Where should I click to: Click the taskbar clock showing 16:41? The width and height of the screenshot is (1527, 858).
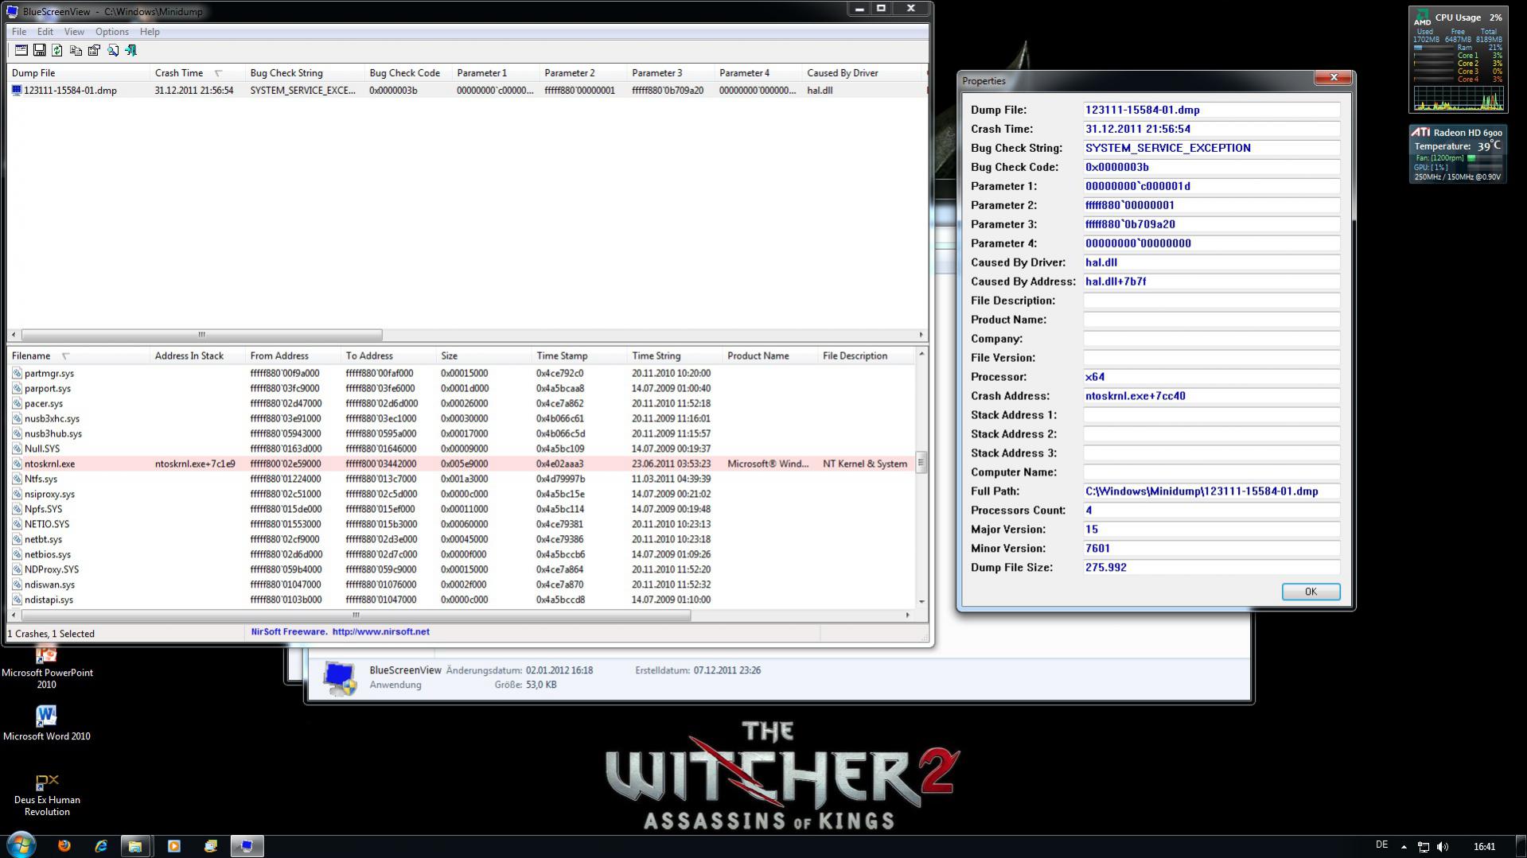pyautogui.click(x=1484, y=847)
